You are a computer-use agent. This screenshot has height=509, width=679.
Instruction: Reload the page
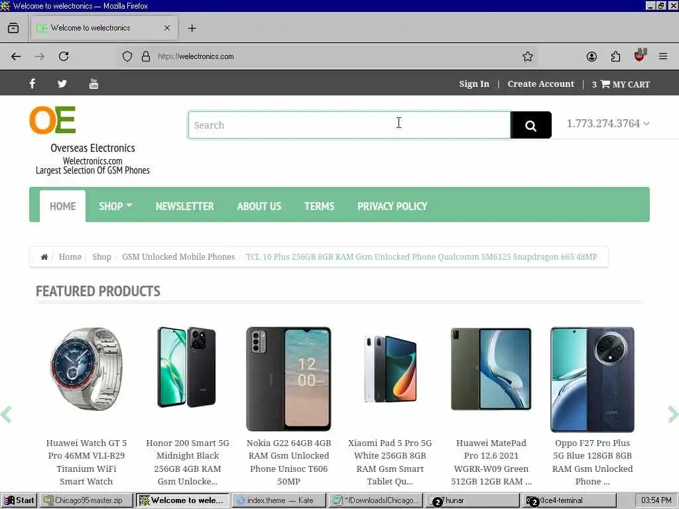pyautogui.click(x=64, y=56)
